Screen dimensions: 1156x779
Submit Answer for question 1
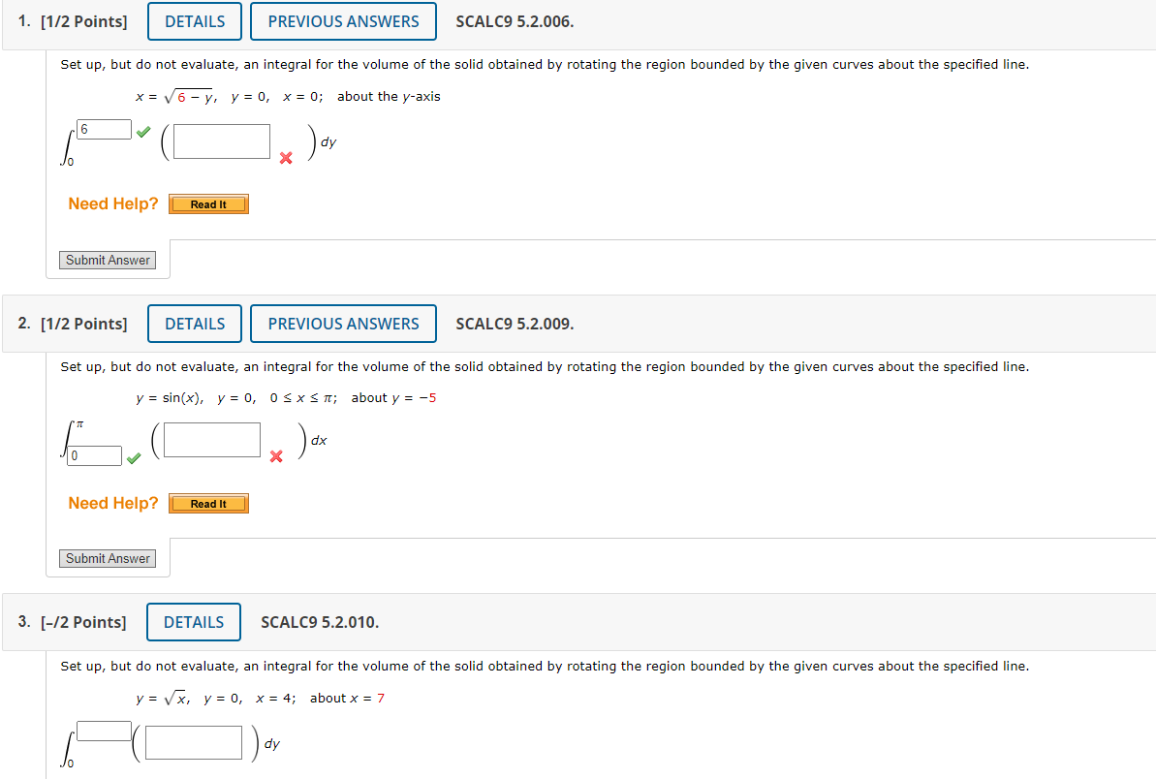(108, 261)
